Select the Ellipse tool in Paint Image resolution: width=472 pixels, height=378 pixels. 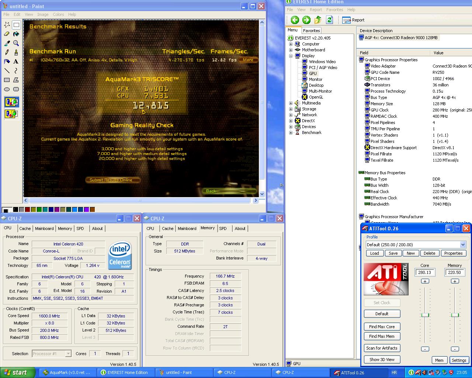7,89
